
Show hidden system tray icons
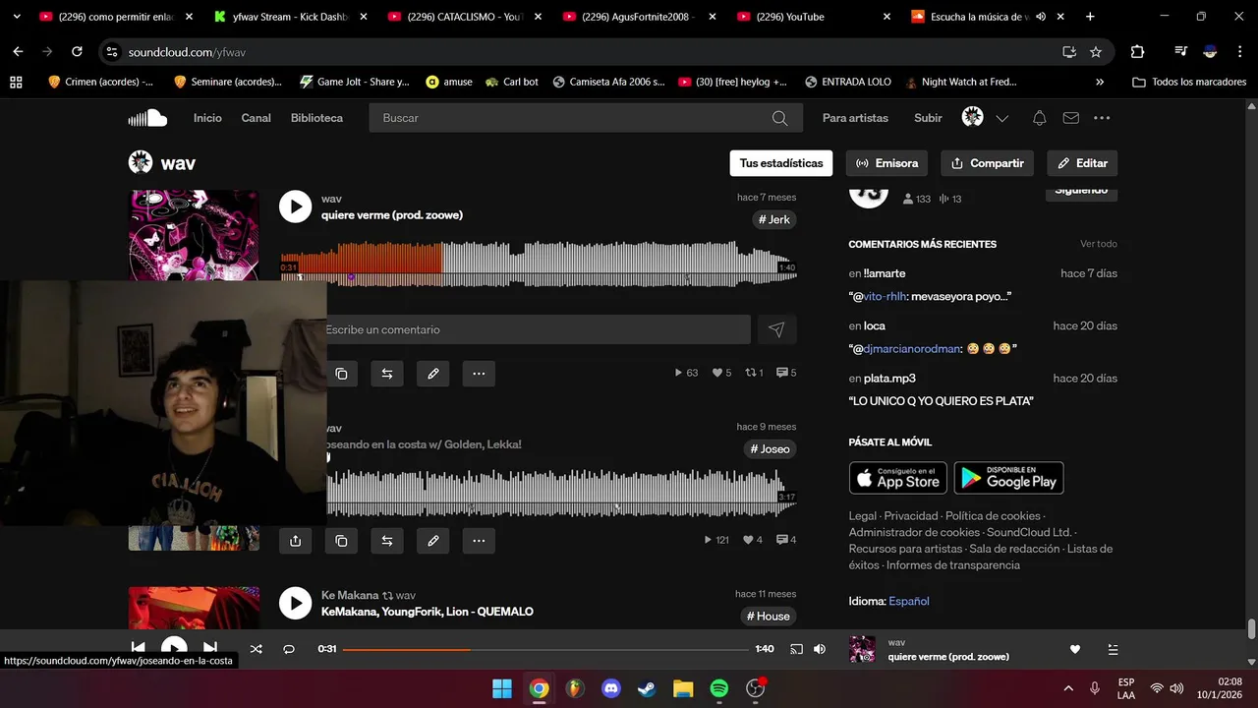(x=1068, y=688)
